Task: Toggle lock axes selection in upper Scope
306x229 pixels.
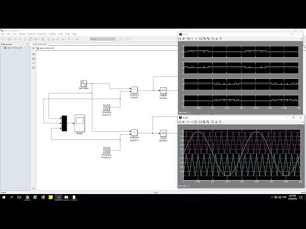Action: tap(216, 38)
